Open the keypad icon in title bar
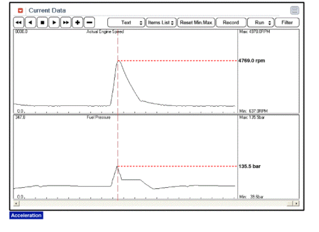Viewport: 319px width, 232px height. pos(294,10)
